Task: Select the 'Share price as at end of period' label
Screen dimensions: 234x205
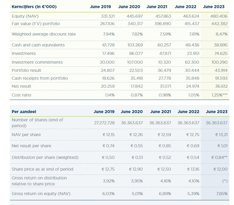Action: pyautogui.click(x=42, y=169)
